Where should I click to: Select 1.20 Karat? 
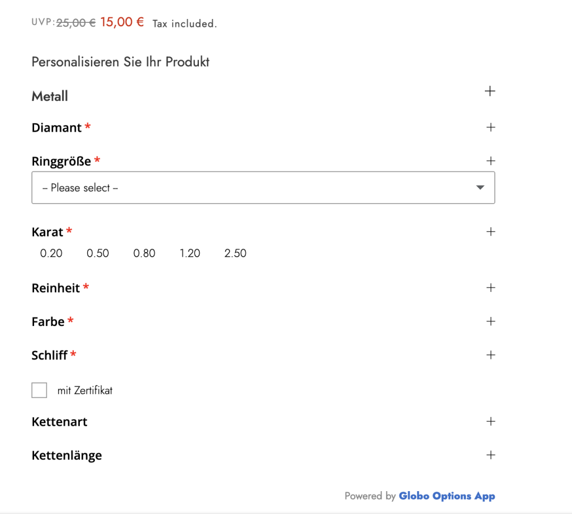pos(190,253)
